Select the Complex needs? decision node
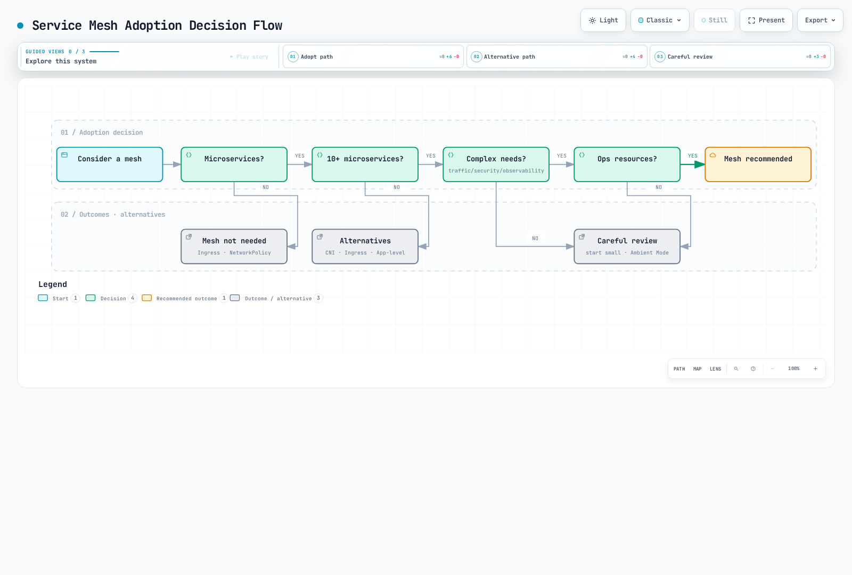 tap(496, 165)
